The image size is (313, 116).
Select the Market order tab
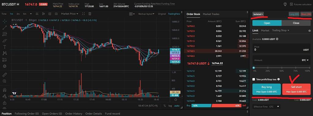[265, 31]
